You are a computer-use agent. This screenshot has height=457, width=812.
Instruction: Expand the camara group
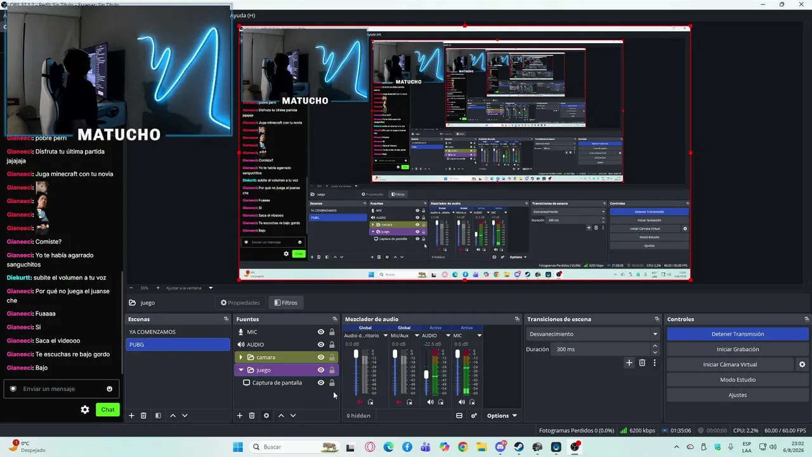tap(241, 357)
